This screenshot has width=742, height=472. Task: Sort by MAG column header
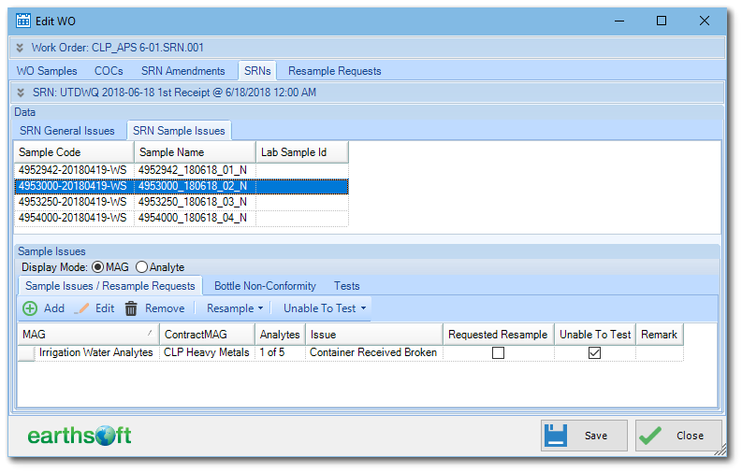click(89, 335)
